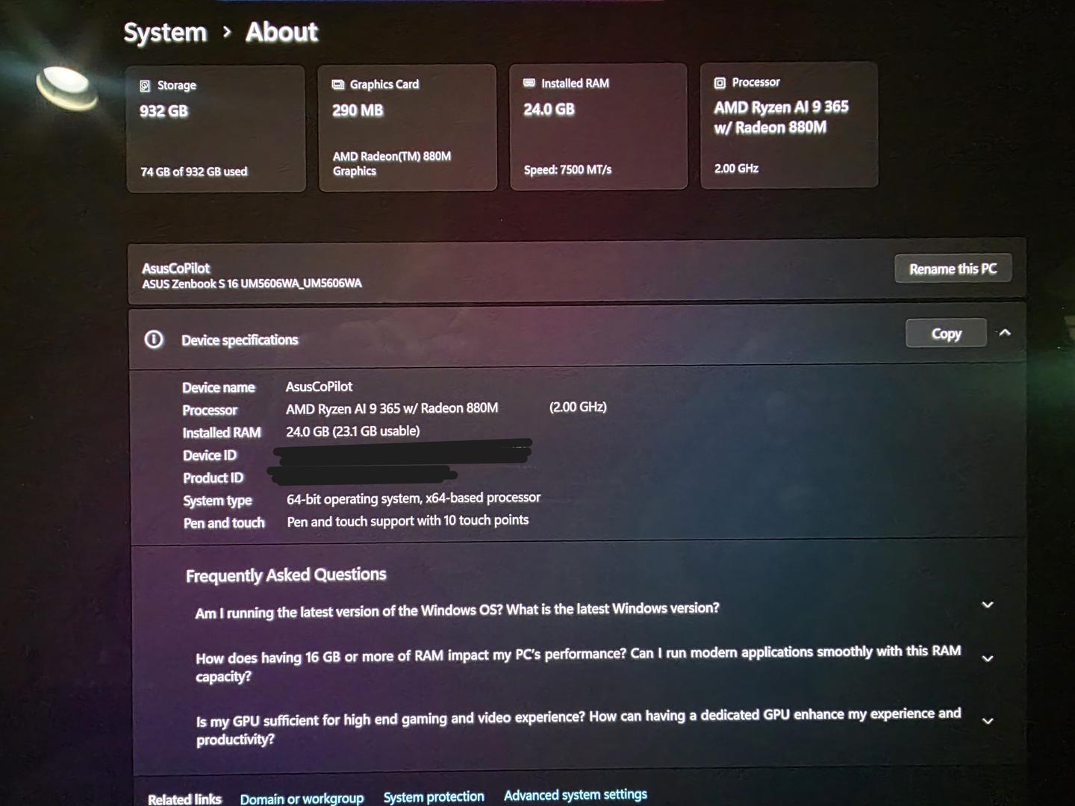Click the Processor chip icon
The image size is (1075, 806).
[x=720, y=83]
